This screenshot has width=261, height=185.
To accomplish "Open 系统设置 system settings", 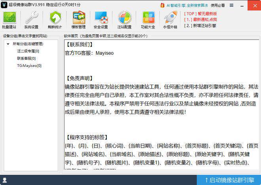I will (31, 20).
